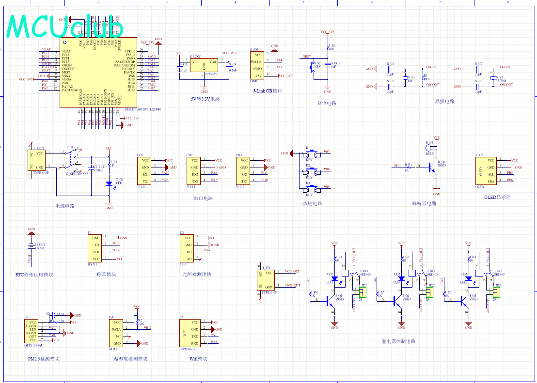Click the GP2Y1014AU PM2.5 sensor block
Image resolution: width=537 pixels, height=383 pixels.
(x=31, y=331)
